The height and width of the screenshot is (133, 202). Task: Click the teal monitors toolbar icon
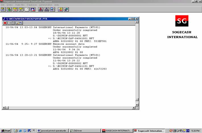[x=66, y=9]
